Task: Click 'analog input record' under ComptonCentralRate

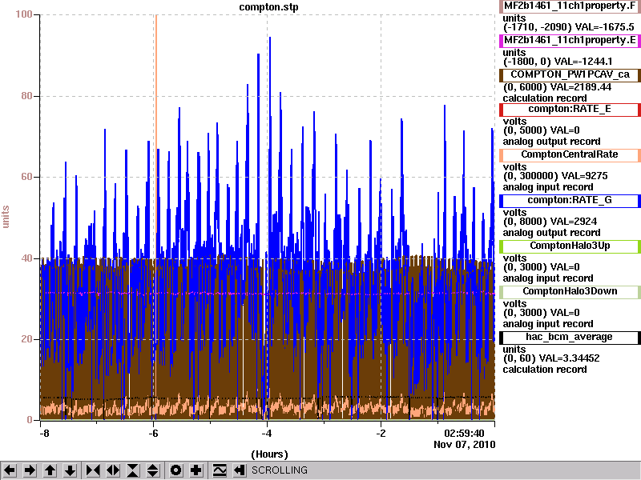Action: point(548,187)
